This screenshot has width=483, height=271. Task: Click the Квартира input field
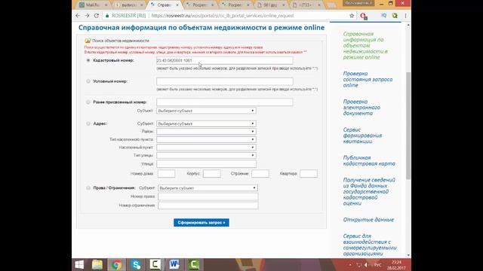309,174
